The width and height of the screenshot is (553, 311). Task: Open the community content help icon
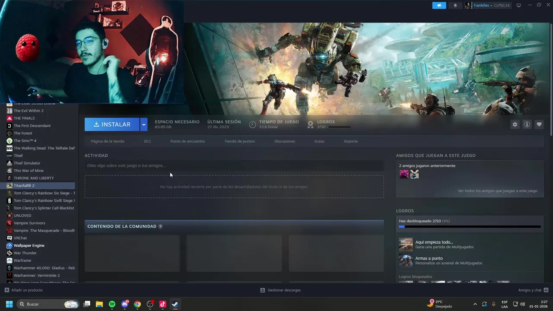tap(160, 226)
